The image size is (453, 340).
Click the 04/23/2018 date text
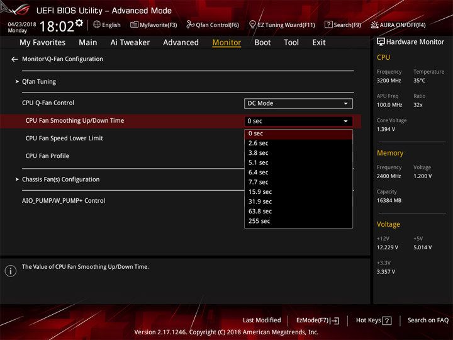point(22,25)
